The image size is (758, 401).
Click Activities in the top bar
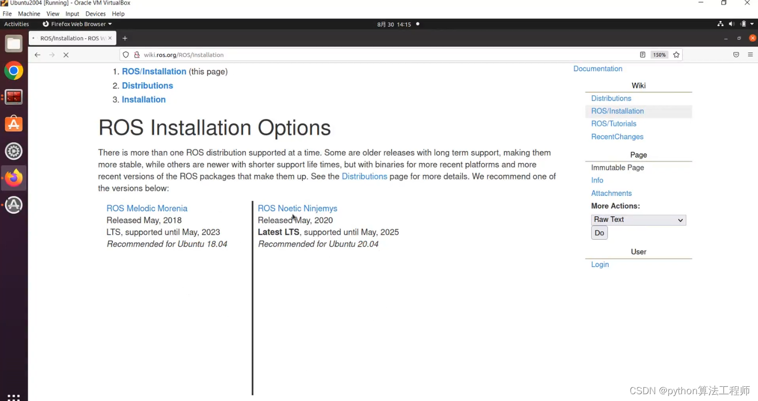[17, 24]
